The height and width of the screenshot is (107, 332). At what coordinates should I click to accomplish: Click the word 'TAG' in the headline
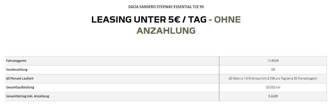point(198,20)
